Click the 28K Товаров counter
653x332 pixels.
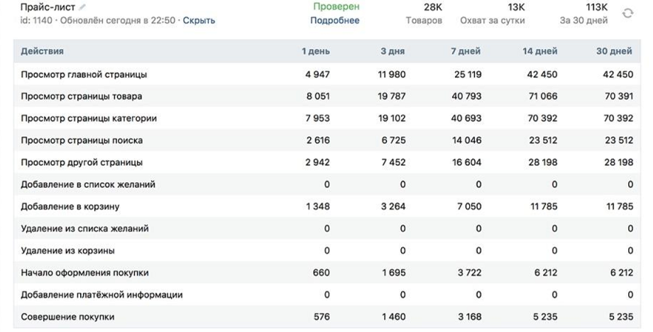pyautogui.click(x=424, y=13)
